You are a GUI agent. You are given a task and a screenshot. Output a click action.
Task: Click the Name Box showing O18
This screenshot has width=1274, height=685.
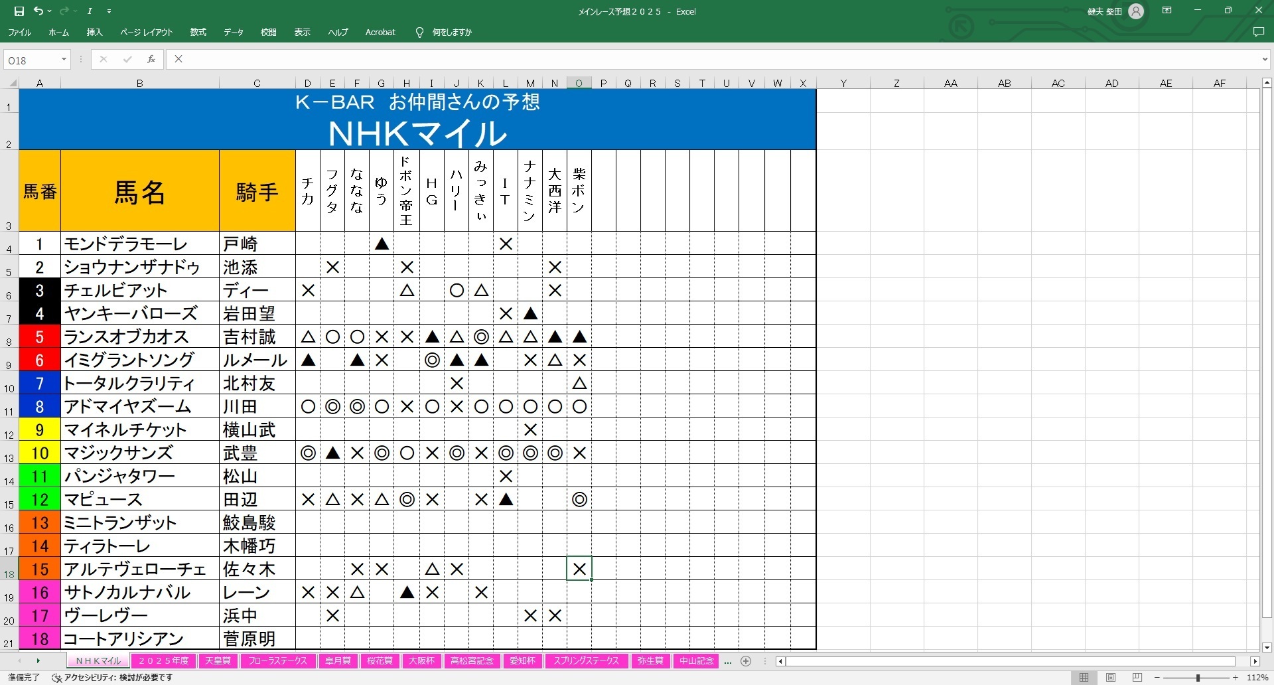pyautogui.click(x=32, y=60)
